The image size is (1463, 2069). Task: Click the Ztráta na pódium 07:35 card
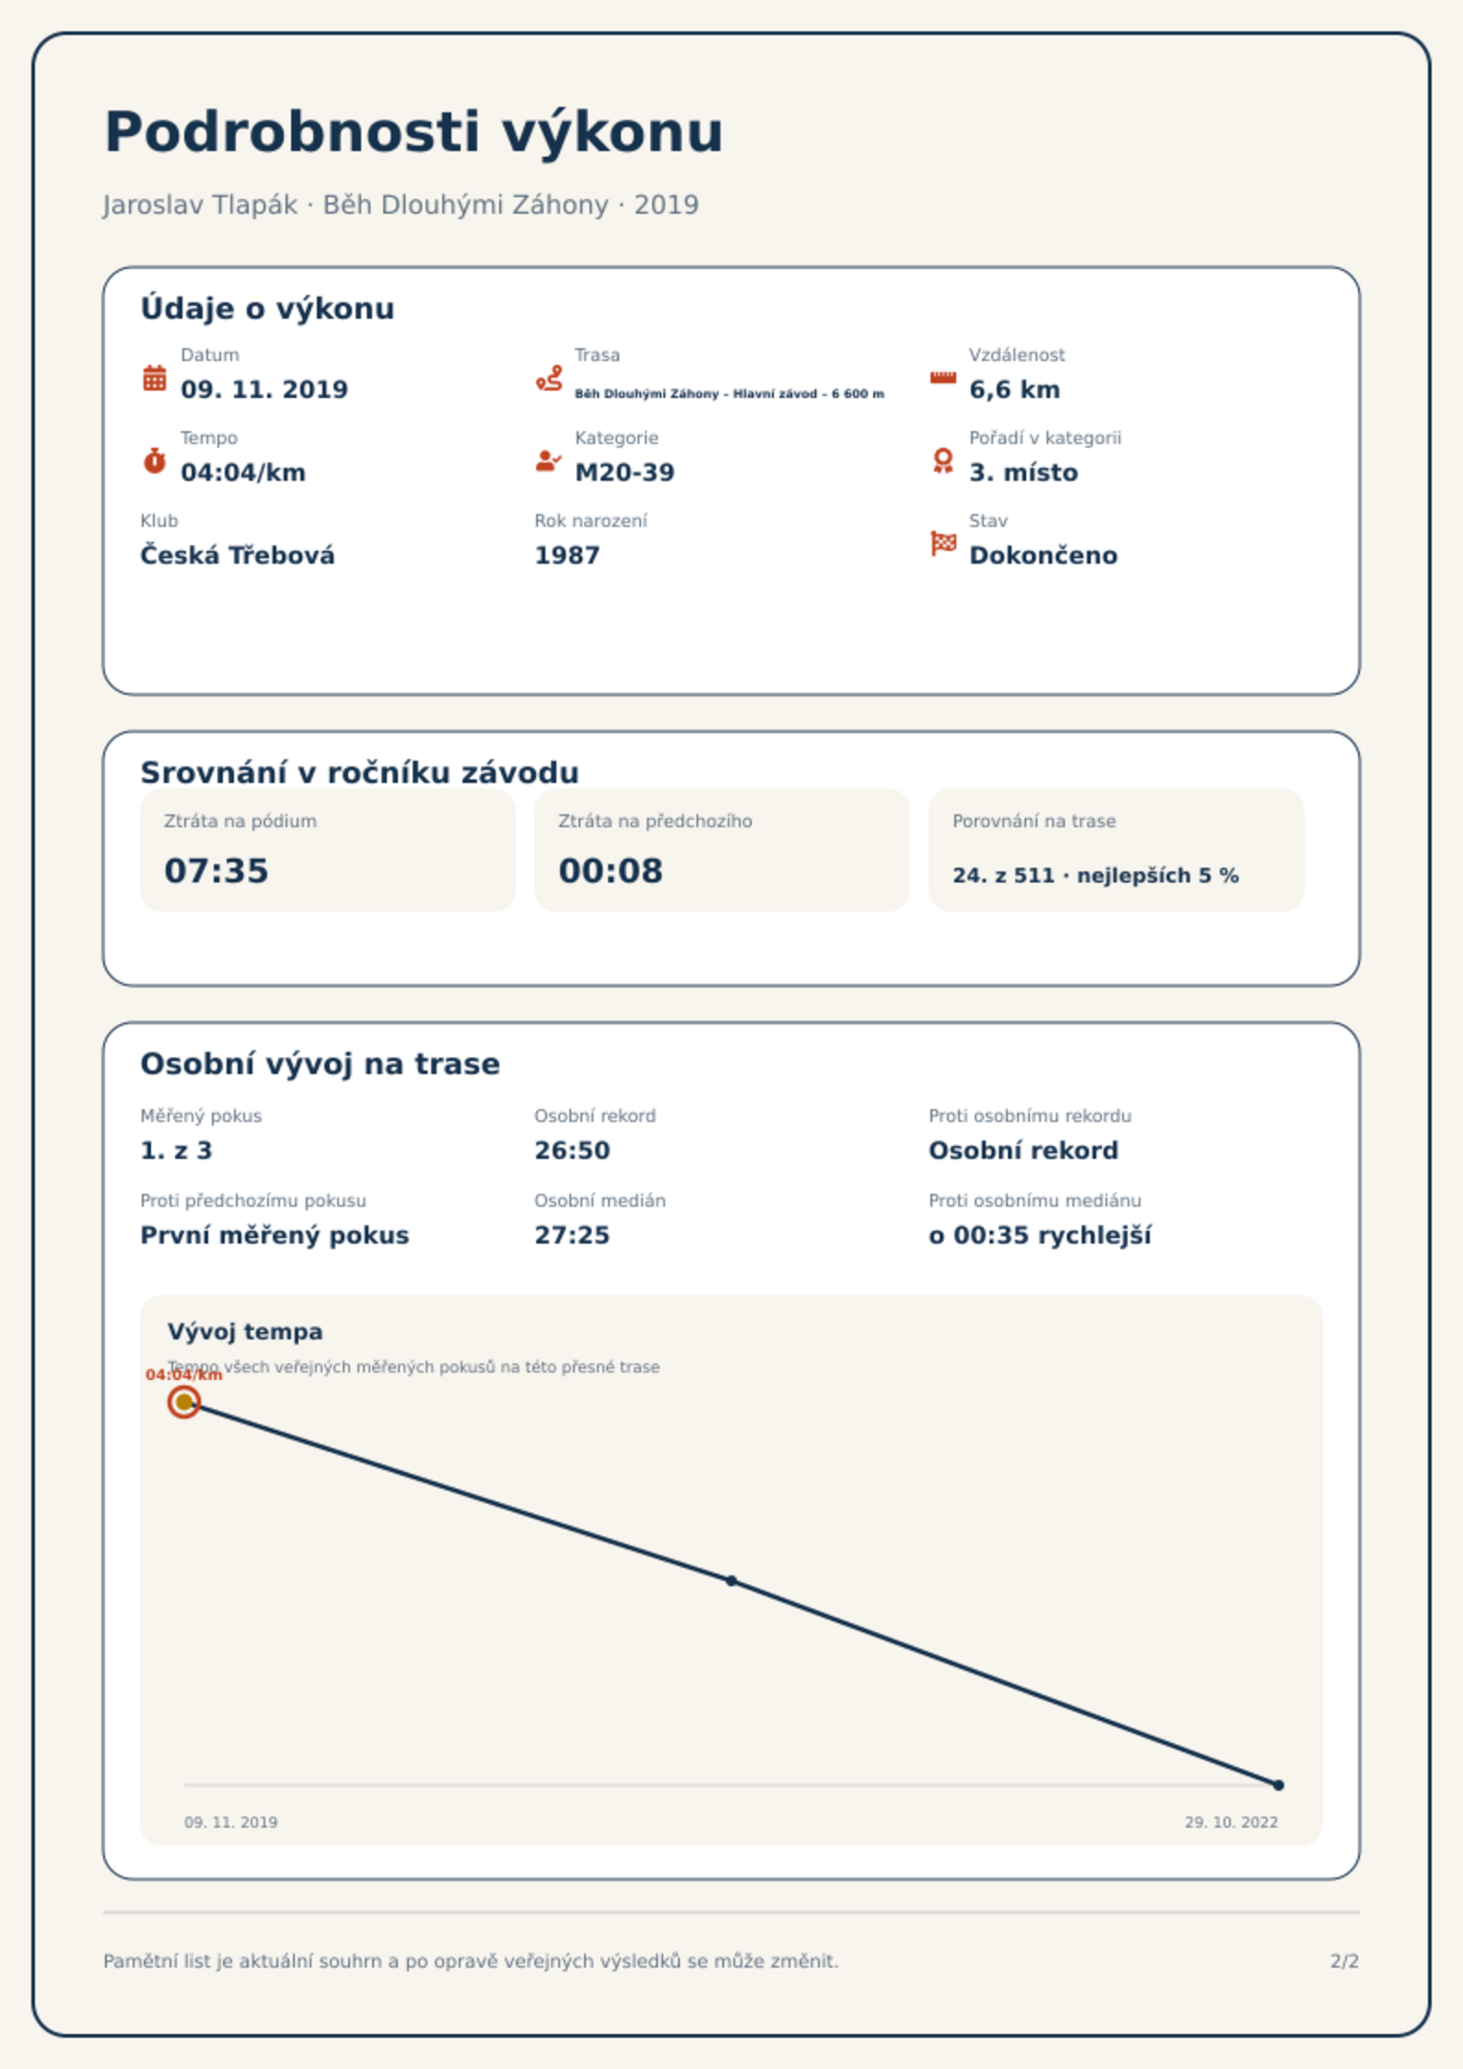point(328,850)
